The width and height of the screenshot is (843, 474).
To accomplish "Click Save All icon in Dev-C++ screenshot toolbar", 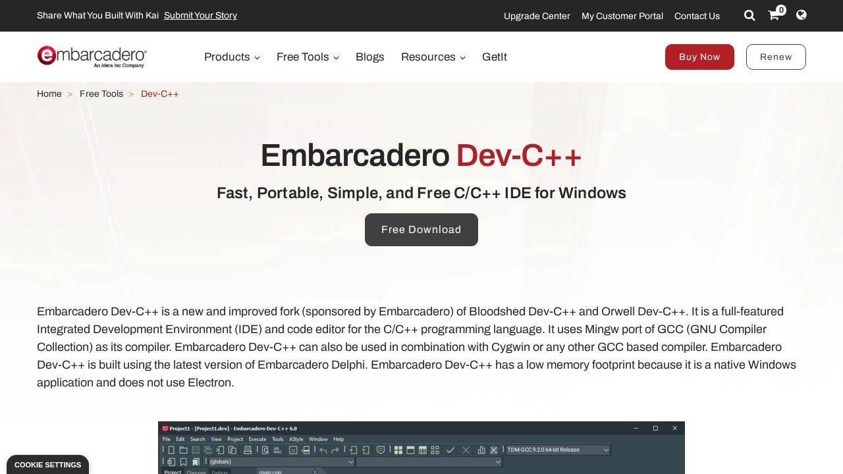I will click(x=208, y=450).
